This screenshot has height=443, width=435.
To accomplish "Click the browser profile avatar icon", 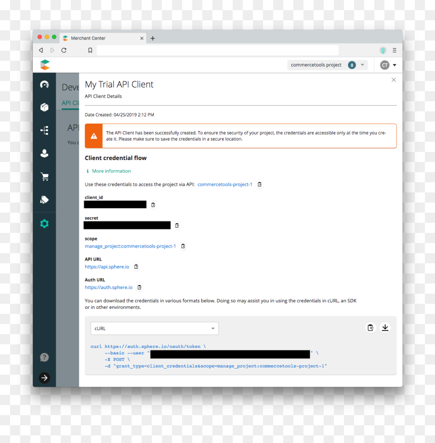I will [383, 50].
